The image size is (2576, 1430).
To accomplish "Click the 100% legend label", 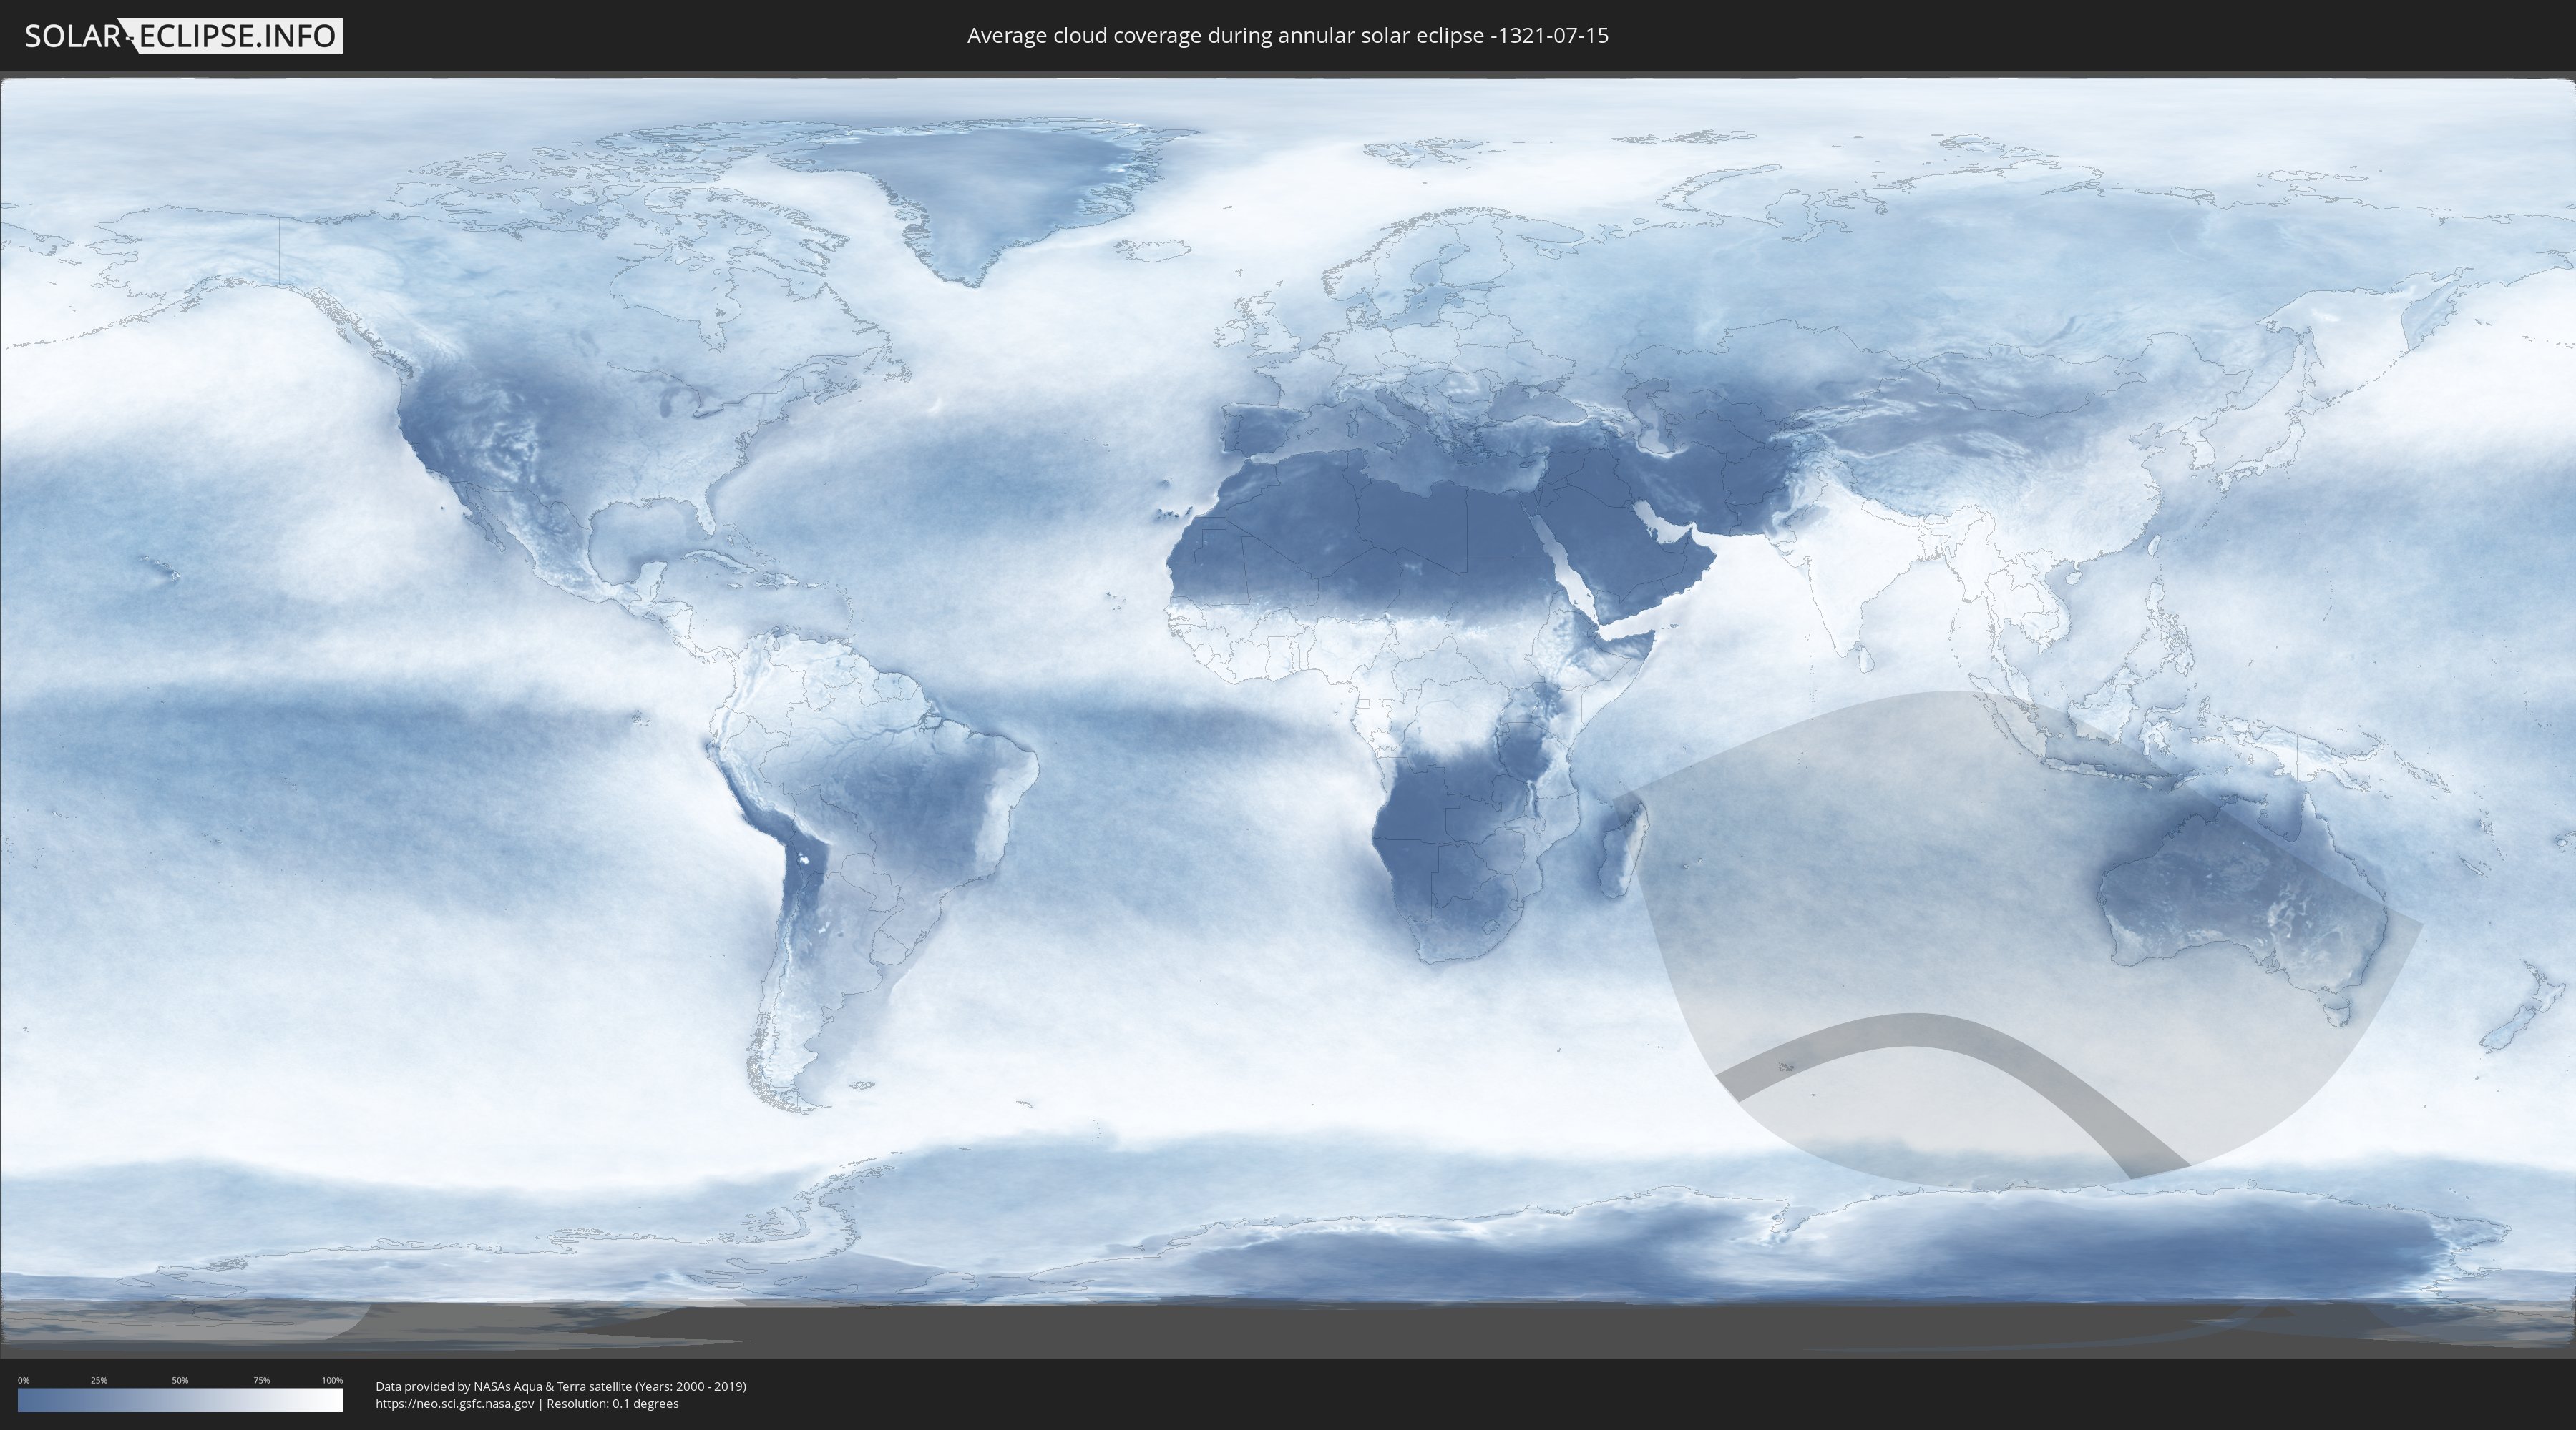I will tap(332, 1380).
